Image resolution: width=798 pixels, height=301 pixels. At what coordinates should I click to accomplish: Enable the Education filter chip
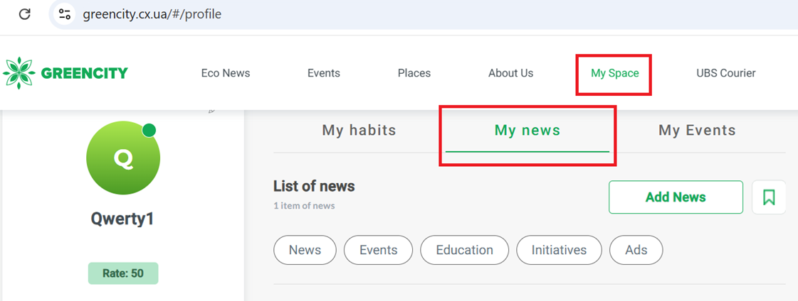click(464, 250)
